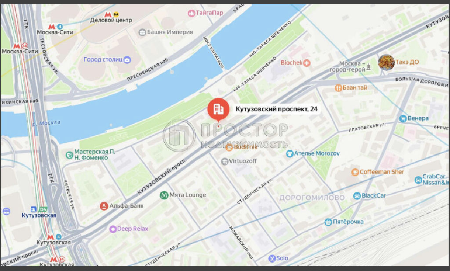The image size is (450, 271).
Task: Open the Biochek medical cross icon
Action: [x=307, y=63]
